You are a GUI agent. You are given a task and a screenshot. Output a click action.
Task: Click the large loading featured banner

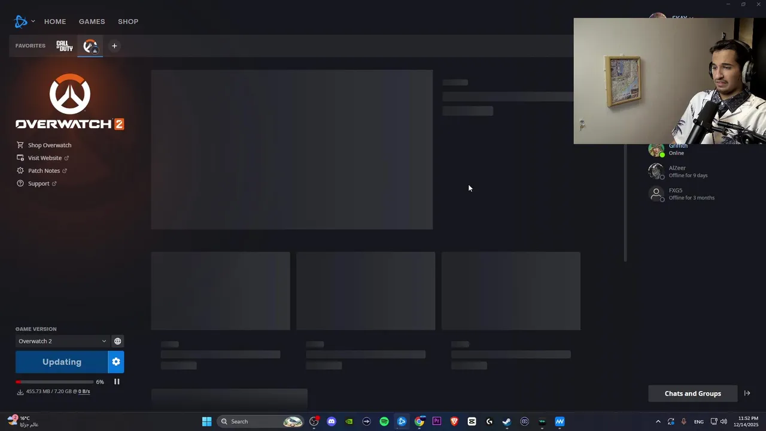tap(291, 150)
